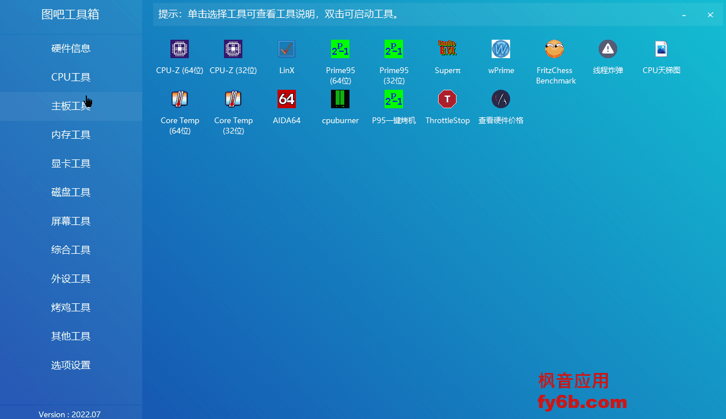Select the AIDA64 icon
The height and width of the screenshot is (419, 726).
click(287, 99)
